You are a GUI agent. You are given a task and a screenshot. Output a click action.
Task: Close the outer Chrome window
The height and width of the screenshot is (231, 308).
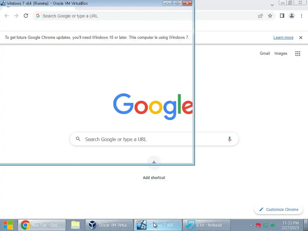pyautogui.click(x=300, y=2)
